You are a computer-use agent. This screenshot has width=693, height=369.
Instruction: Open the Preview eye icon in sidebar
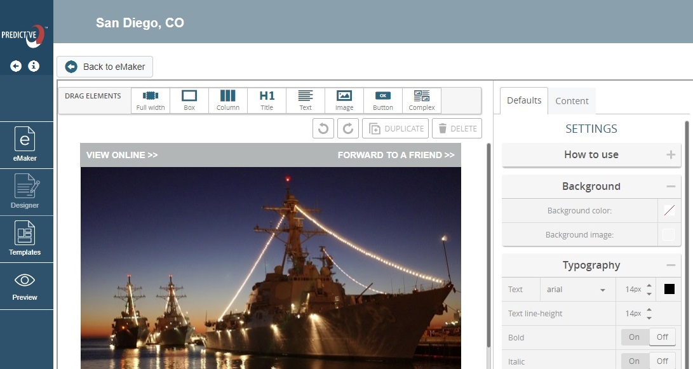point(25,286)
